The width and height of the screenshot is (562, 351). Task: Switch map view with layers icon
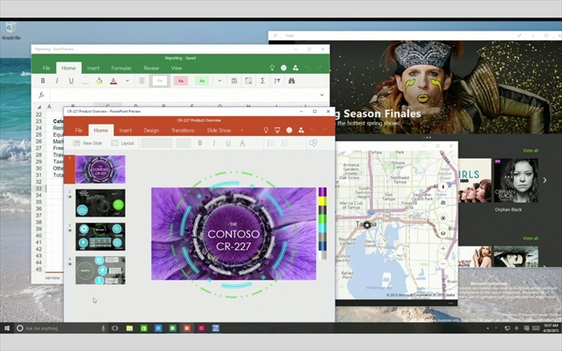tap(443, 233)
